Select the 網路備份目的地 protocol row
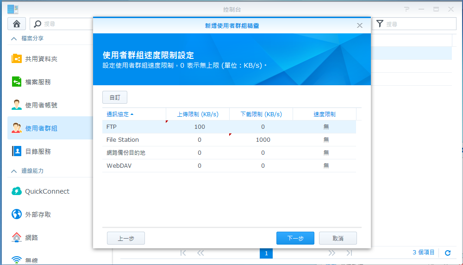463x265 pixels. 229,153
